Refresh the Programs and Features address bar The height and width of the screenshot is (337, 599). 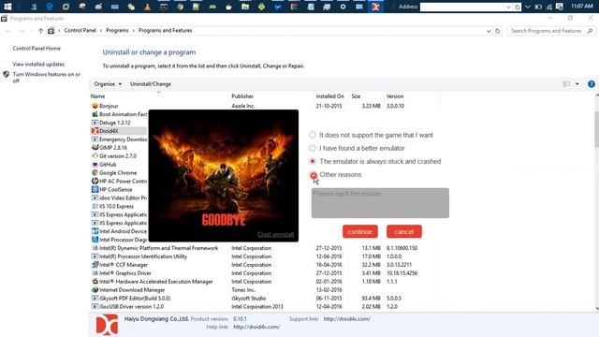point(497,31)
